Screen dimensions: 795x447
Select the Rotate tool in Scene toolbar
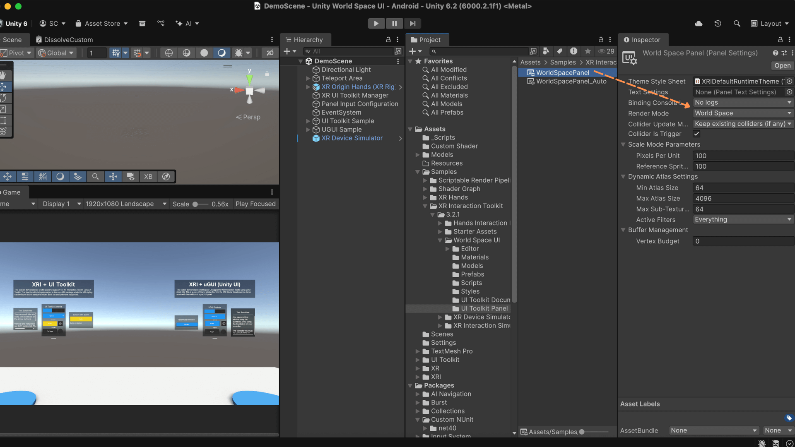coord(3,98)
